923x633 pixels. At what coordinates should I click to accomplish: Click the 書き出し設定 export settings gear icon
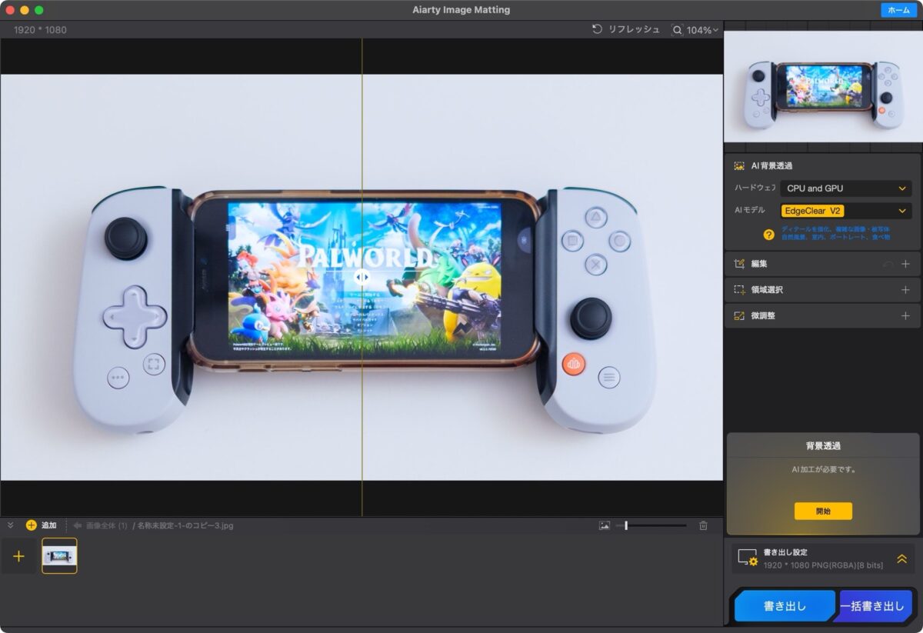(748, 558)
